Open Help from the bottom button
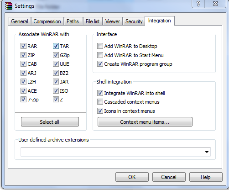The height and width of the screenshot is (190, 229). pos(206,177)
